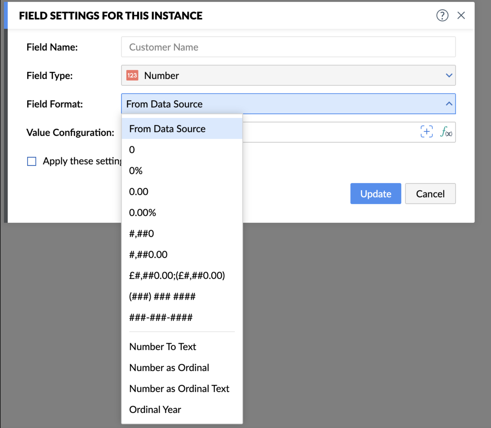This screenshot has height=428, width=491.
Task: Select Number To Text format
Action: [x=163, y=347]
